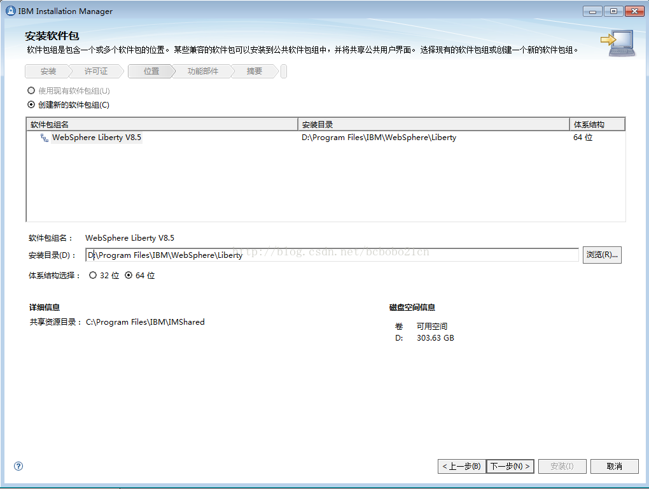Sort by 软件包组名 column header

(162, 124)
